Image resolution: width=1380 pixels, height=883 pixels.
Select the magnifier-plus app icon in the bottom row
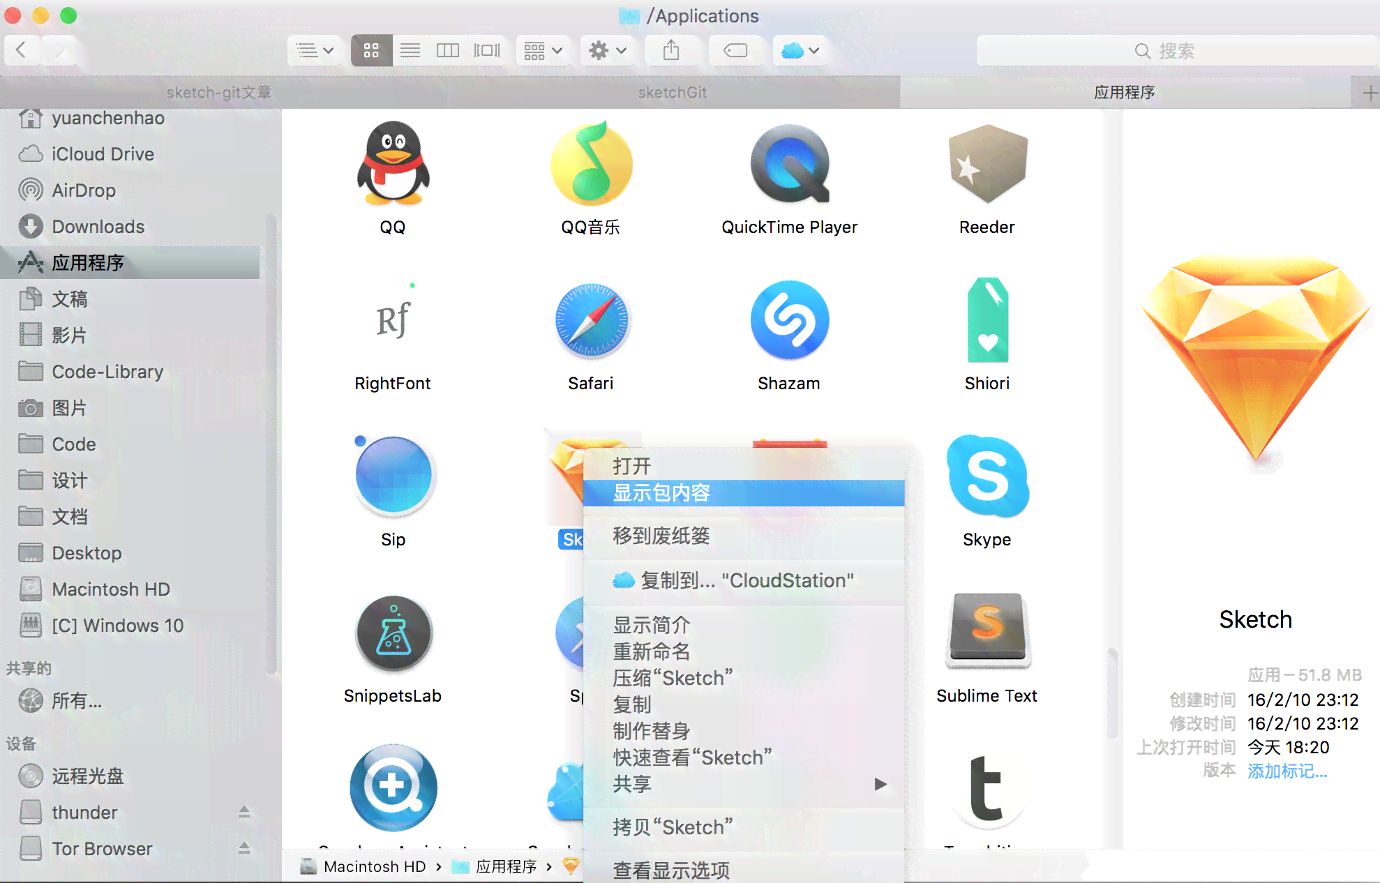(x=393, y=787)
